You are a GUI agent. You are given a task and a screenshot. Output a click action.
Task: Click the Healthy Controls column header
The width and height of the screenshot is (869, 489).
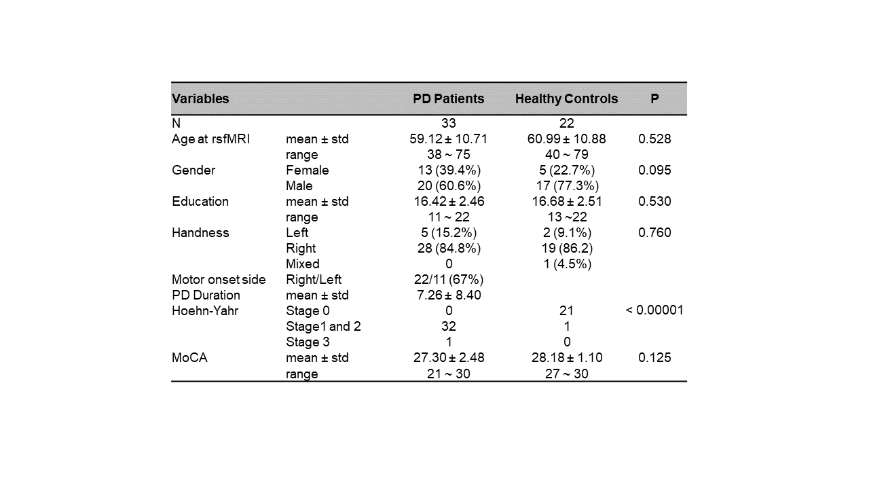pos(566,99)
